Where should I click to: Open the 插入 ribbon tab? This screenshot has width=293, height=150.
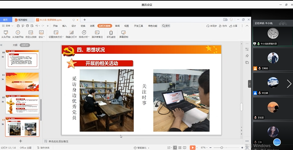click(x=64, y=26)
